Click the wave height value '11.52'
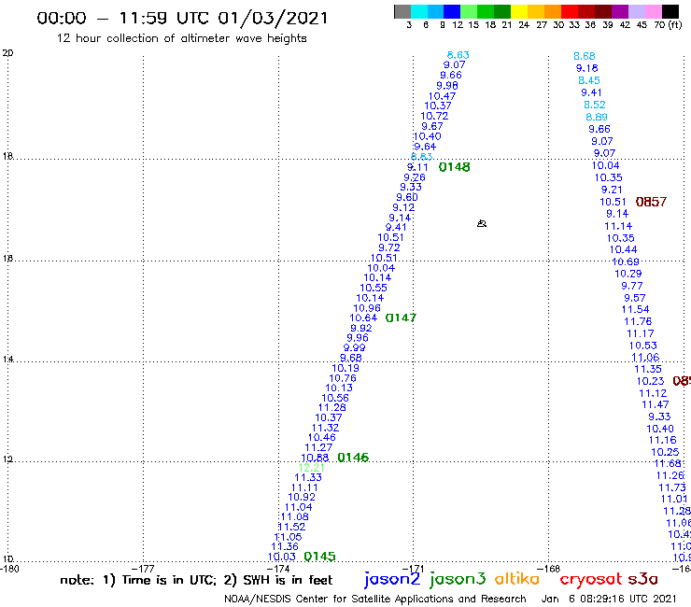 pos(291,527)
